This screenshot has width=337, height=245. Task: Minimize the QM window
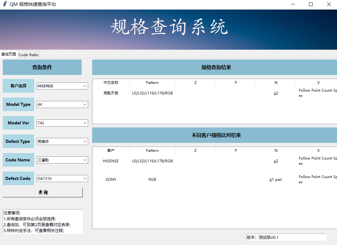[293, 4]
